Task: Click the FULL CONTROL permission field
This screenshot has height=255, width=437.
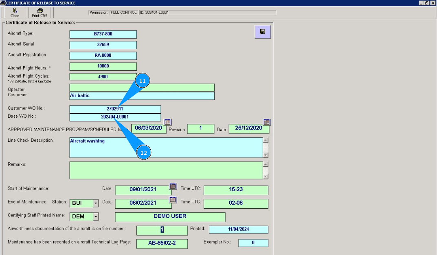Action: (124, 13)
